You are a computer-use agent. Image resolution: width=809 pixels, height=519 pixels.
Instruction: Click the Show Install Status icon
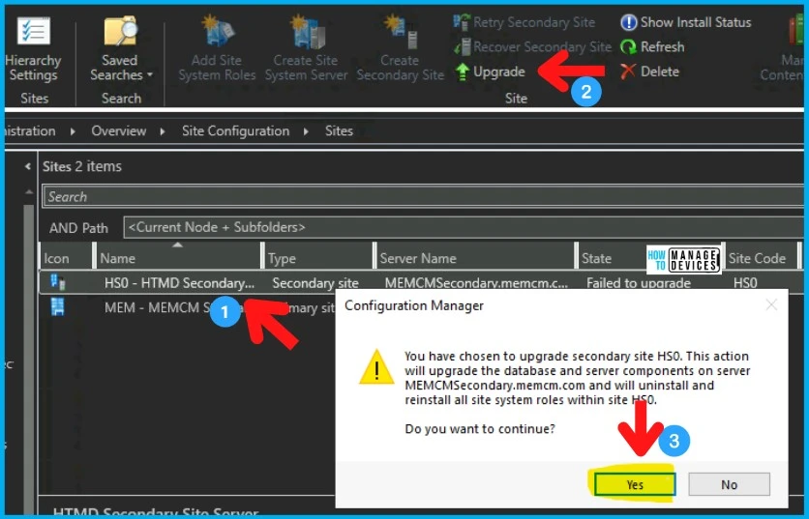point(628,22)
